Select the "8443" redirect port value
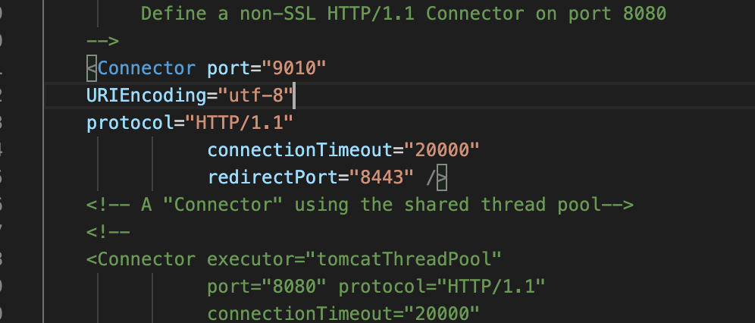The width and height of the screenshot is (755, 323). 381,177
